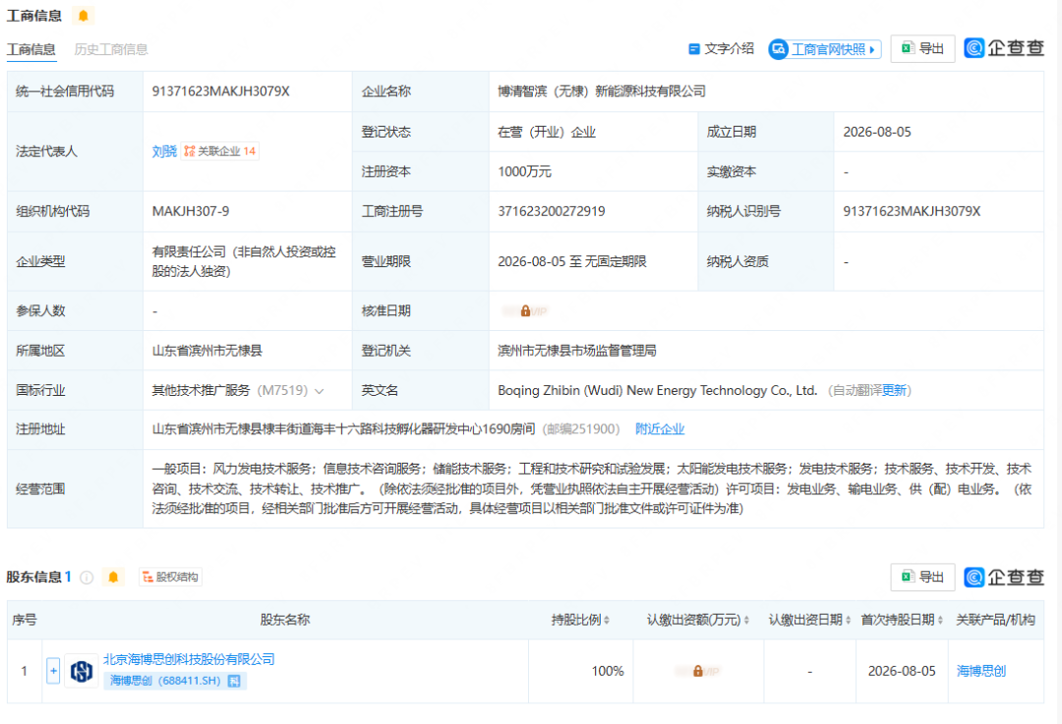Click the registration number 371623200272919
This screenshot has height=724, width=1062.
[x=552, y=212]
